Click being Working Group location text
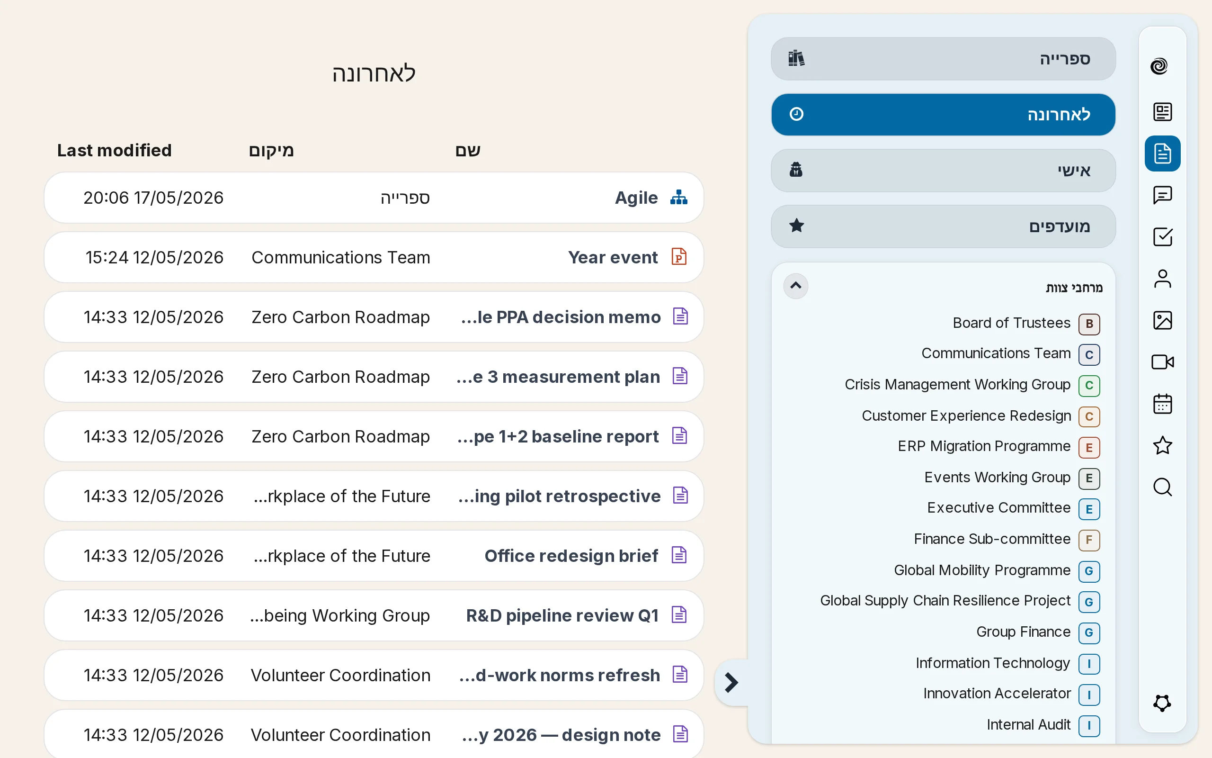Viewport: 1212px width, 758px height. click(x=340, y=615)
